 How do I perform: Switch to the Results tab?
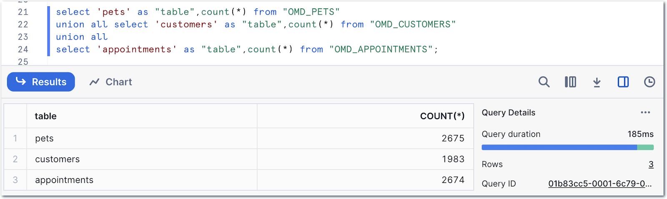pos(41,82)
